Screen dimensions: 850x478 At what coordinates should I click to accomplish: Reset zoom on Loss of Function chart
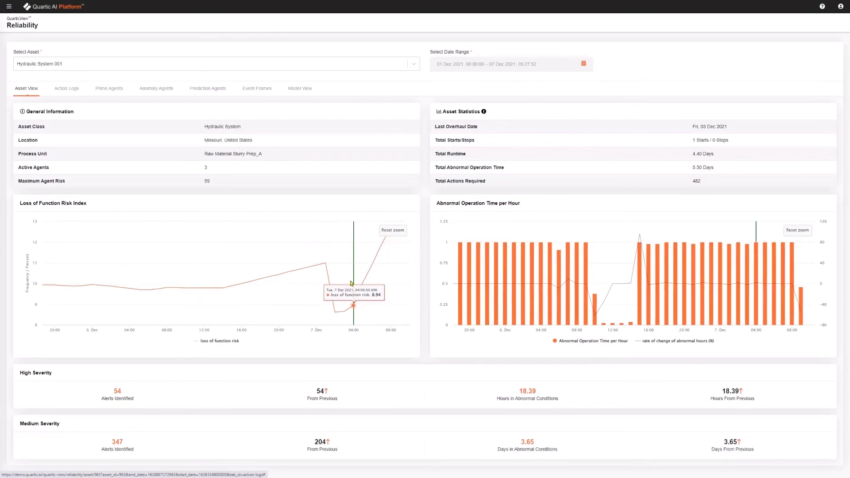coord(393,230)
